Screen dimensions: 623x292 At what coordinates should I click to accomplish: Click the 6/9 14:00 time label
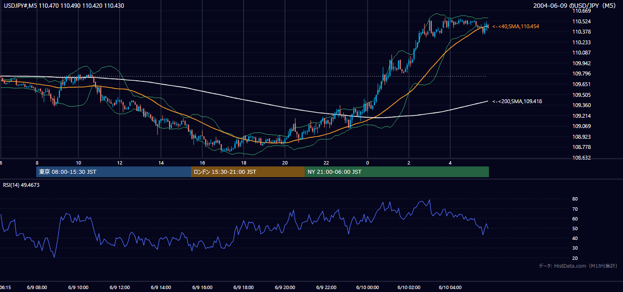point(161,288)
